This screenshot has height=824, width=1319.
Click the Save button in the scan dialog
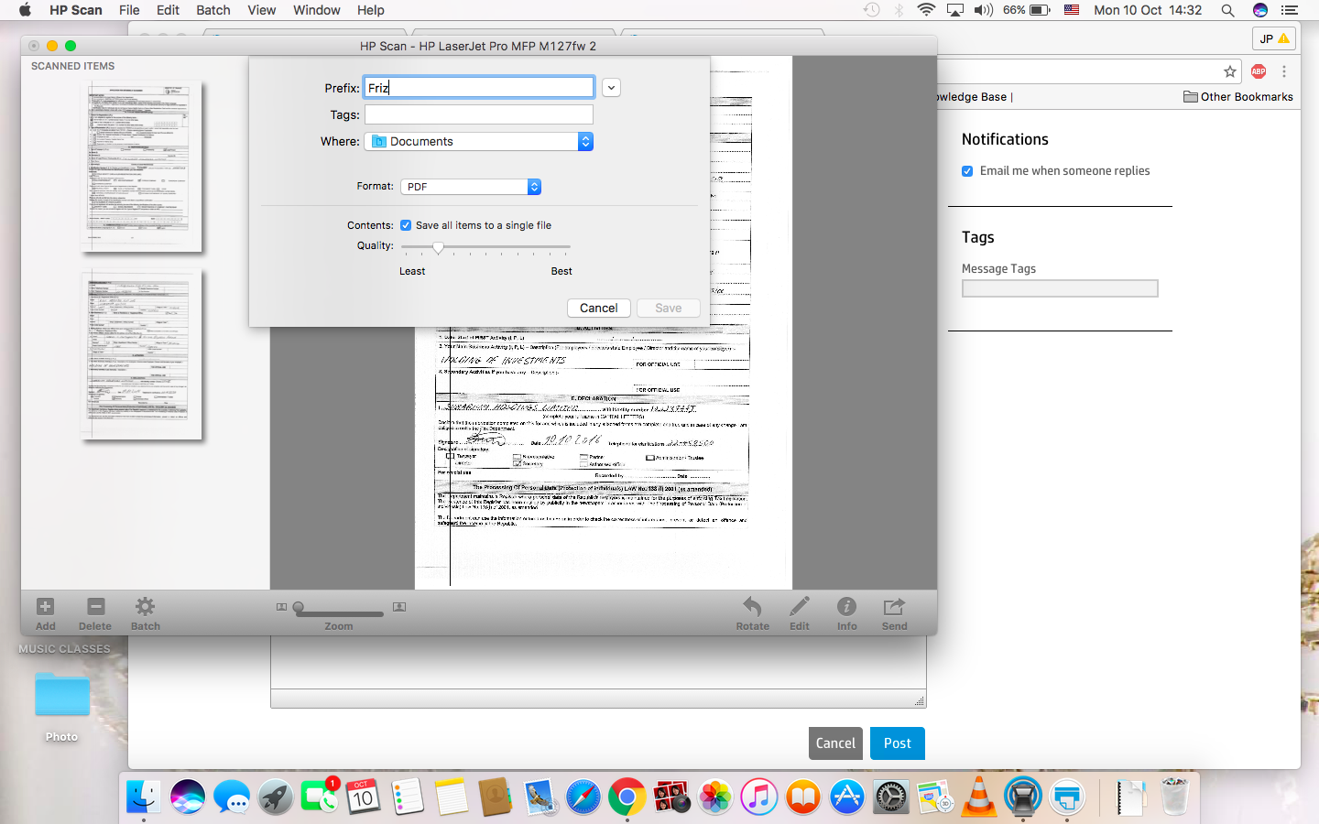click(668, 308)
